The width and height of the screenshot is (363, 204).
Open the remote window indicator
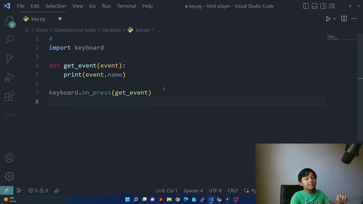click(x=7, y=190)
